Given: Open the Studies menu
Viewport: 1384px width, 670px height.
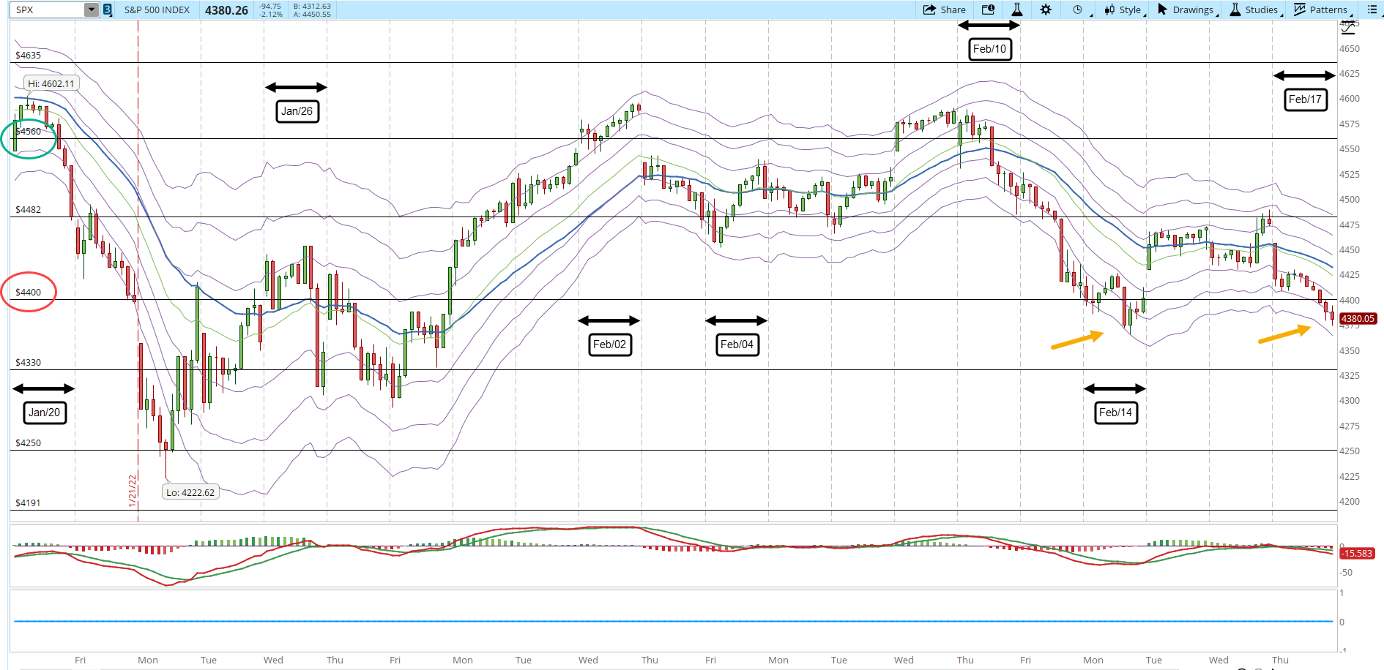Looking at the screenshot, I should [x=1254, y=10].
